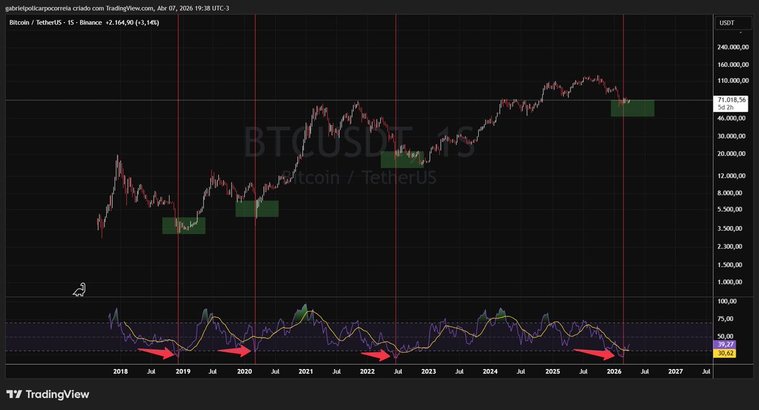Image resolution: width=759 pixels, height=410 pixels.
Task: Click the +2.164,90 (+3,14%) change value
Action: pyautogui.click(x=132, y=23)
